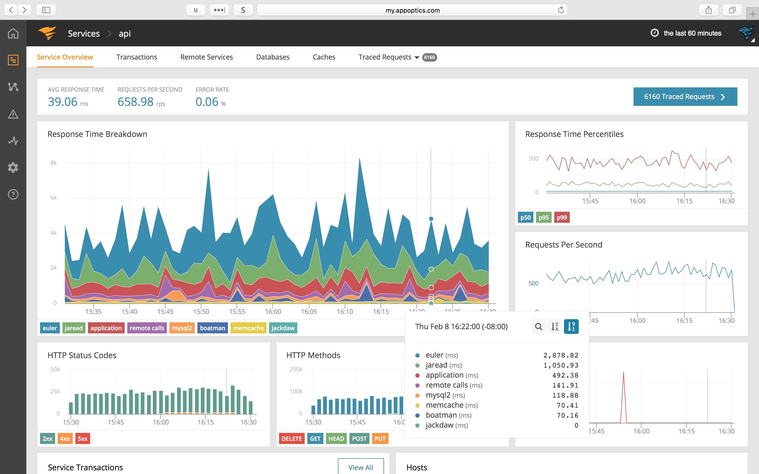This screenshot has height=474, width=759.
Task: Open the Metrics pulse icon in the sidebar
Action: pyautogui.click(x=13, y=141)
